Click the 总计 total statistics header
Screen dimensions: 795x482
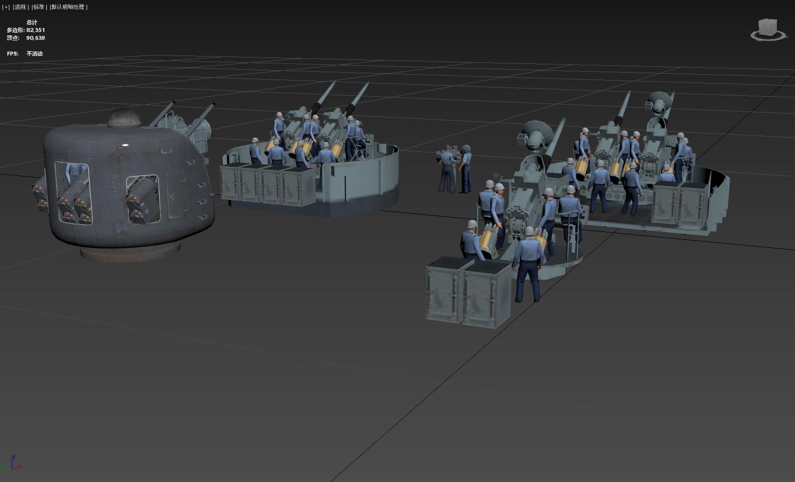[32, 22]
